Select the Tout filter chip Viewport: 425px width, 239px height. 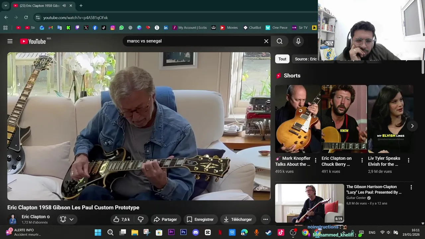click(x=282, y=59)
